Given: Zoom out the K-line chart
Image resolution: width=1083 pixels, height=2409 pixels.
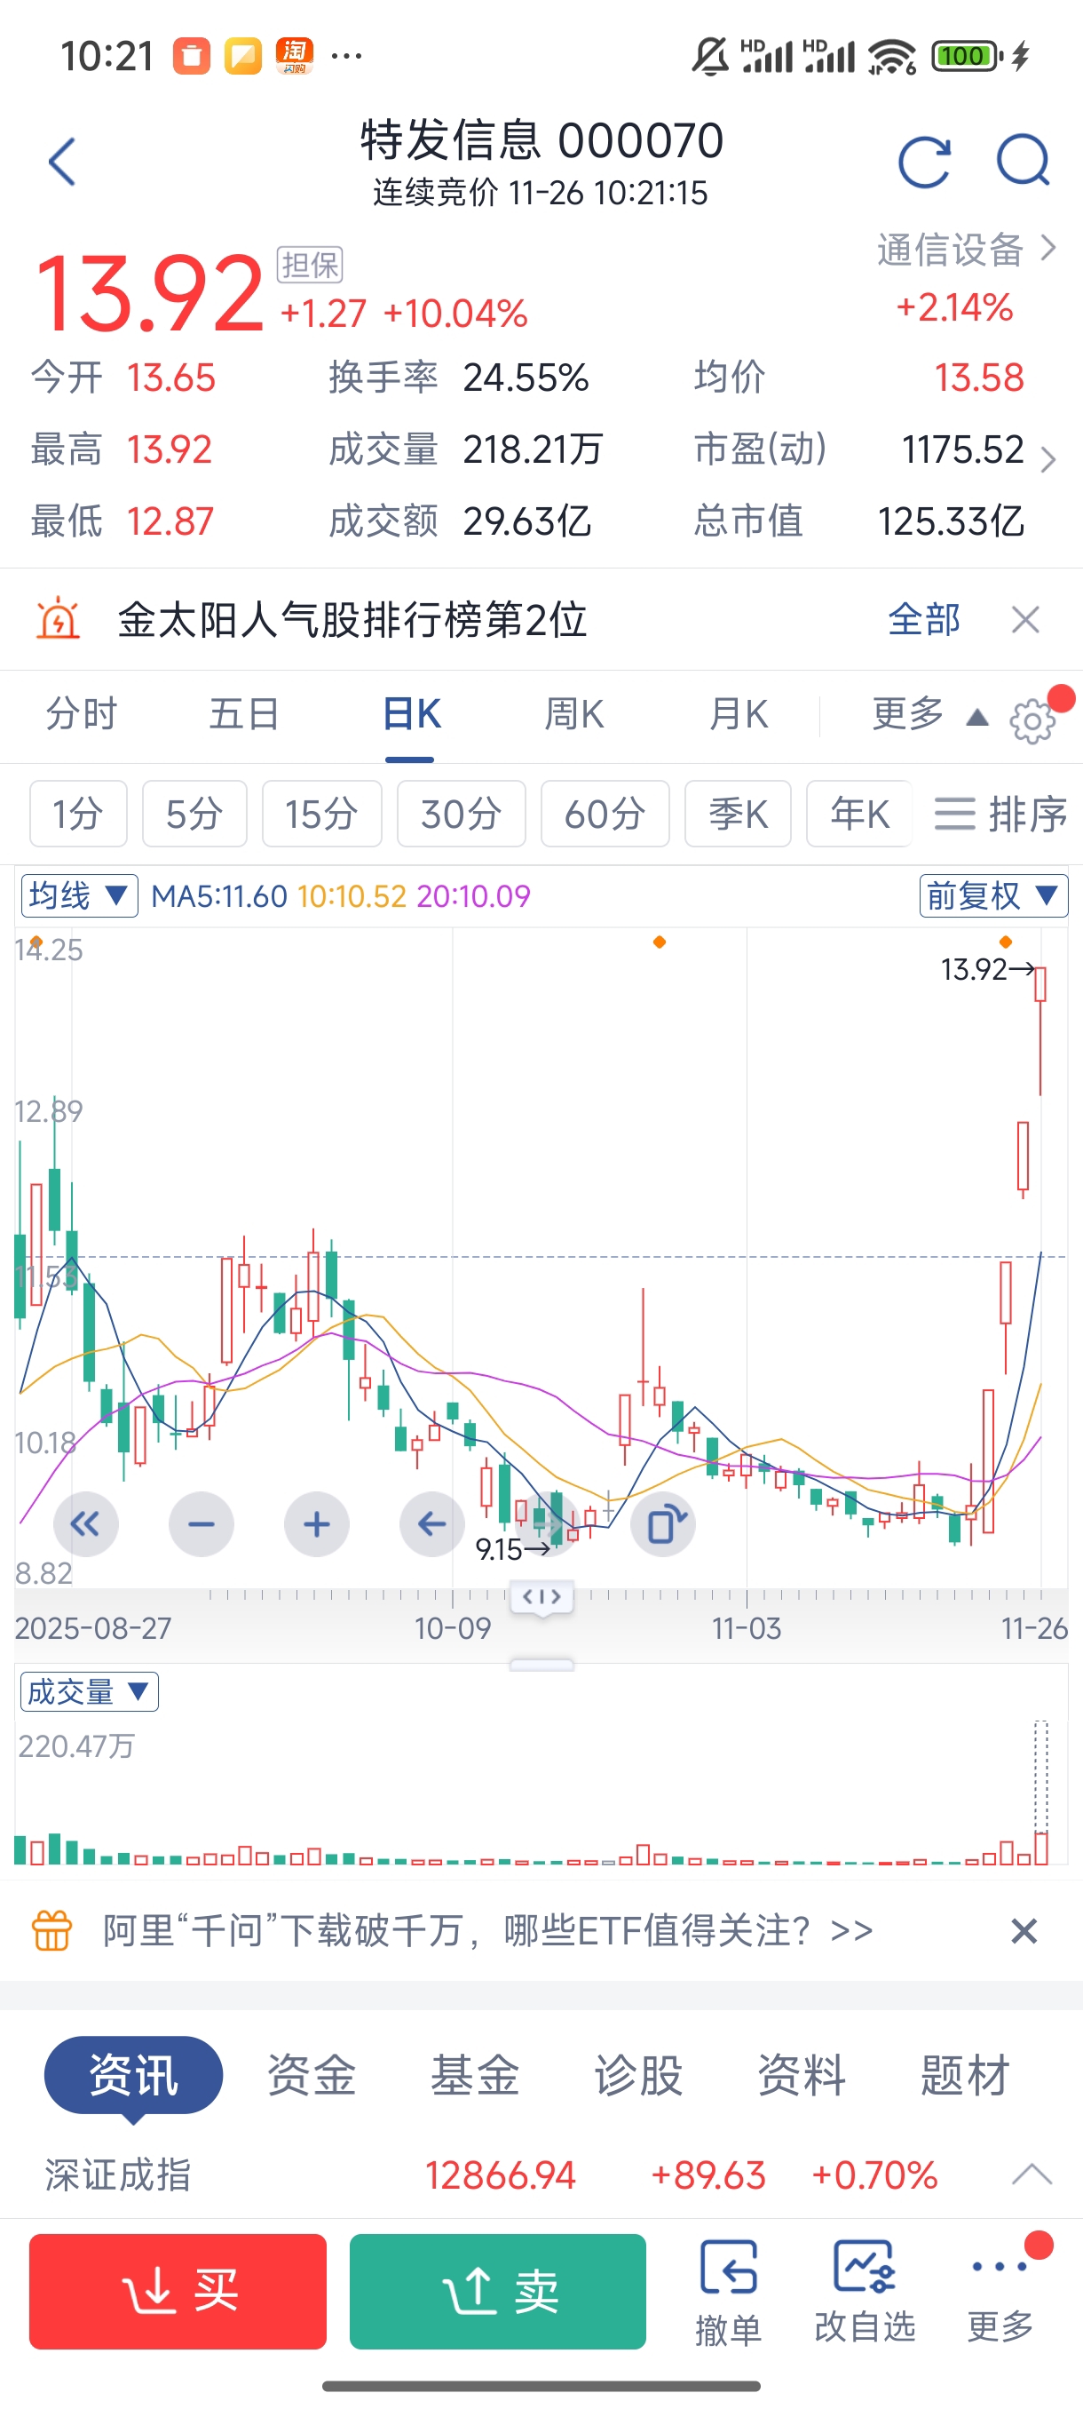Looking at the screenshot, I should [201, 1524].
